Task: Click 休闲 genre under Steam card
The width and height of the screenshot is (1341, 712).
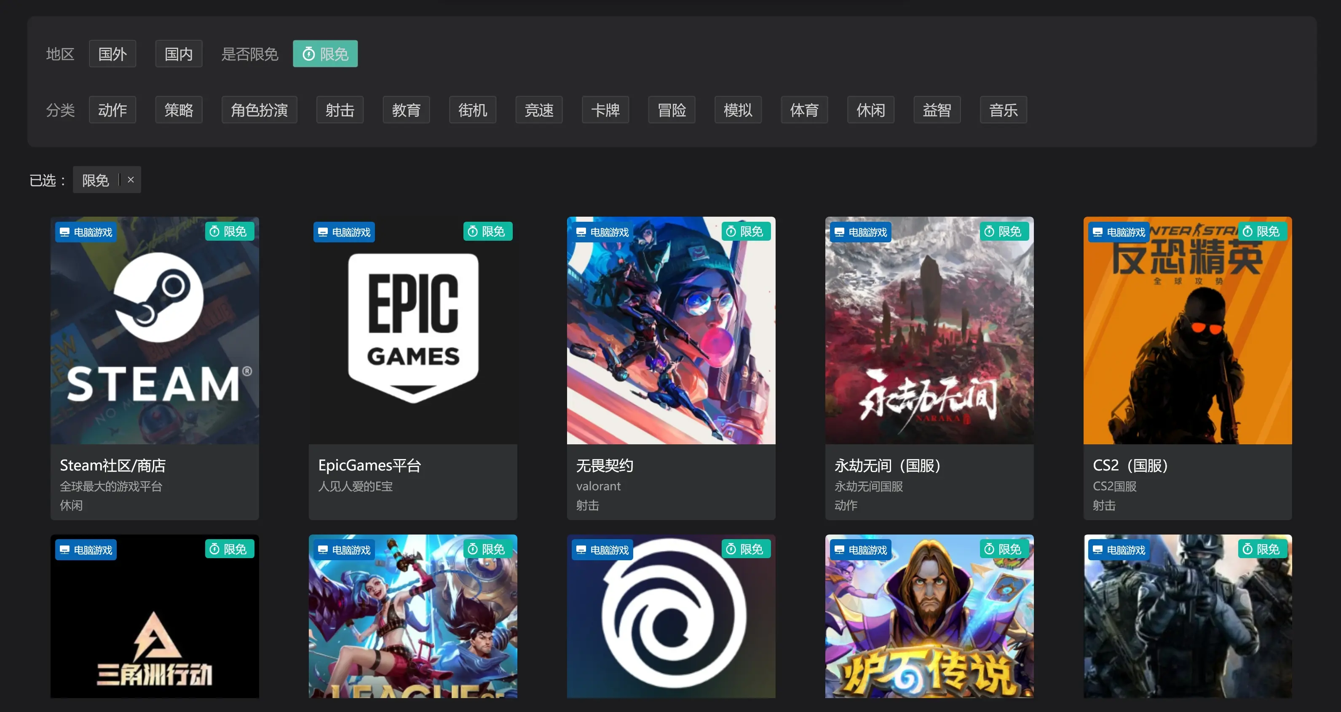Action: [71, 505]
